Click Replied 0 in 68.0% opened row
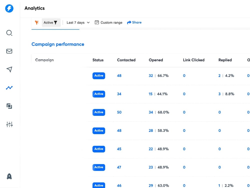The width and height of the screenshot is (250, 188). [x=219, y=112]
